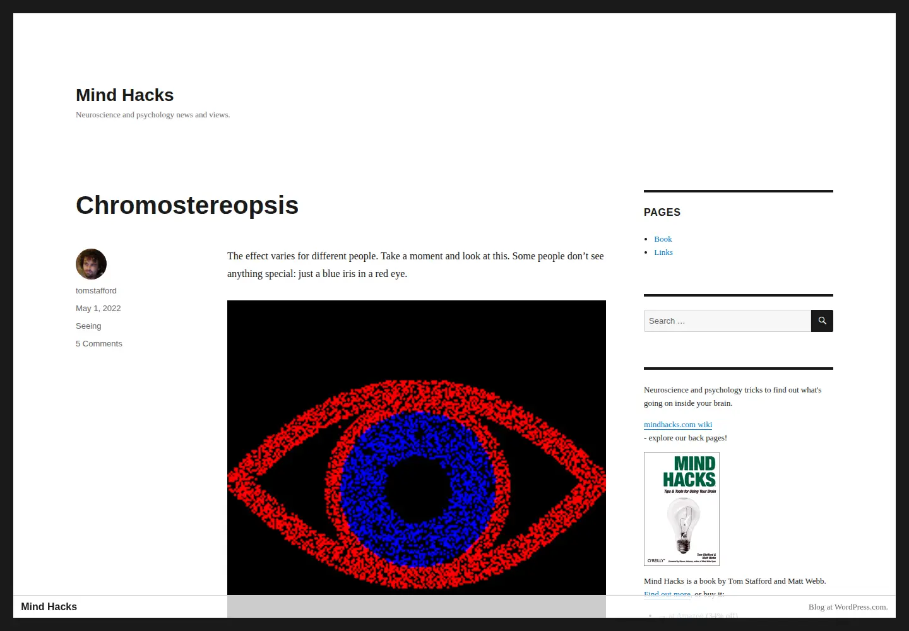909x631 pixels.
Task: Click the tagline "Neuroscience and psychology news and views."
Action: tap(153, 115)
